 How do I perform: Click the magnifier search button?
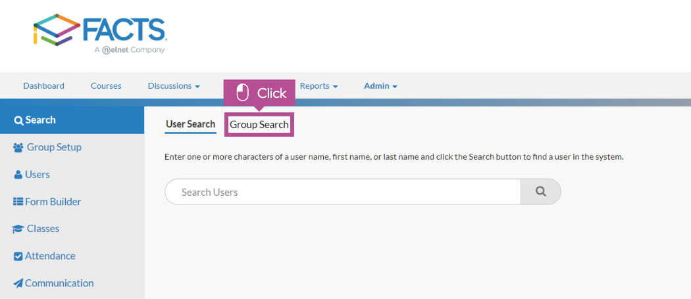(541, 191)
